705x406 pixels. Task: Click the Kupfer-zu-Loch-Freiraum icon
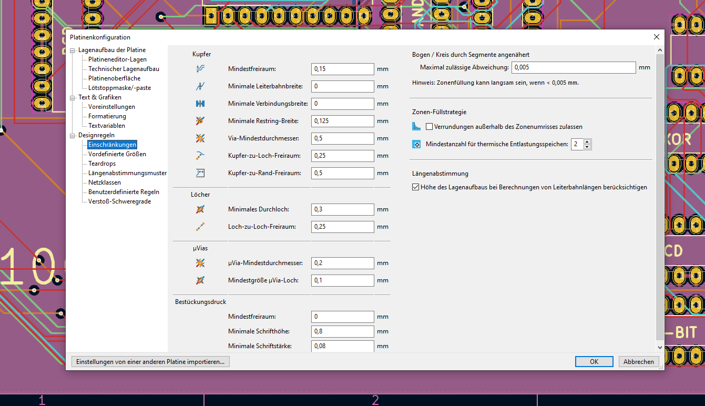click(x=200, y=156)
